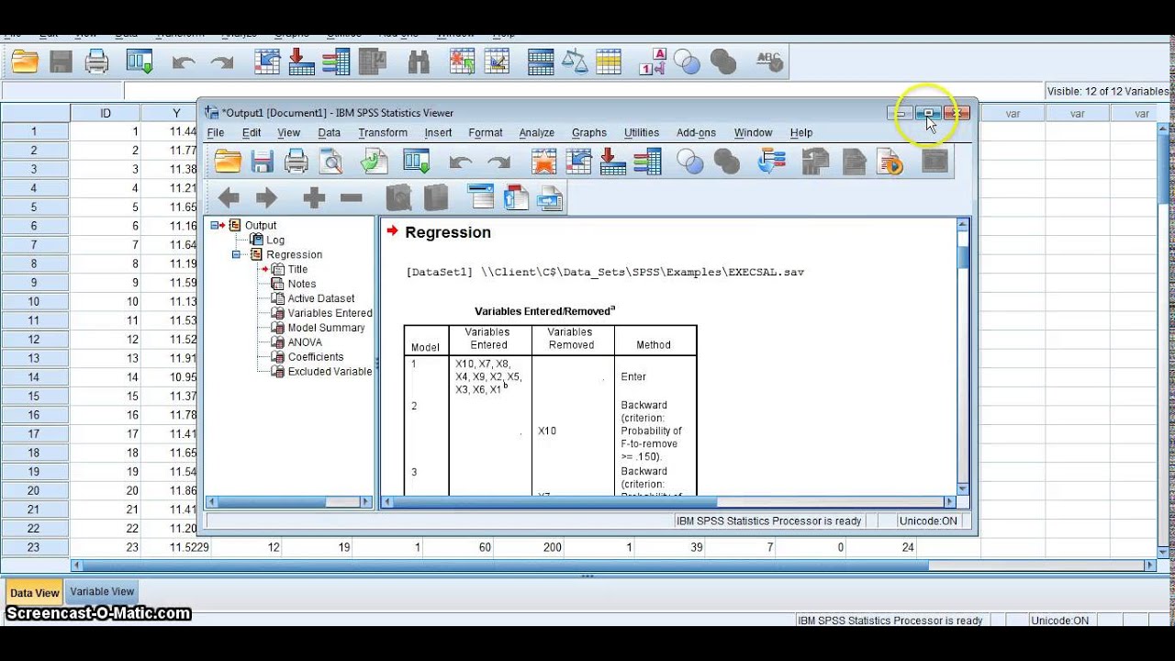The width and height of the screenshot is (1175, 661).
Task: Open the Insert menu in Viewer
Action: pyautogui.click(x=438, y=132)
